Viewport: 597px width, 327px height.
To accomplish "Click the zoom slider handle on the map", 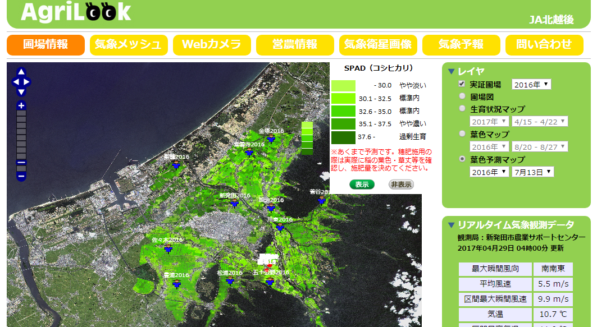I will tap(21, 163).
